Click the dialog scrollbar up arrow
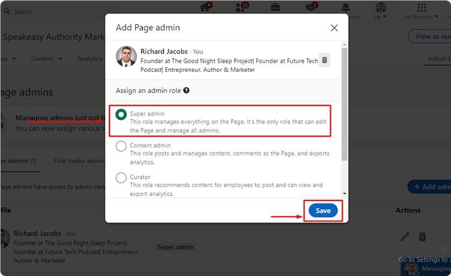This screenshot has height=276, width=451. point(345,45)
